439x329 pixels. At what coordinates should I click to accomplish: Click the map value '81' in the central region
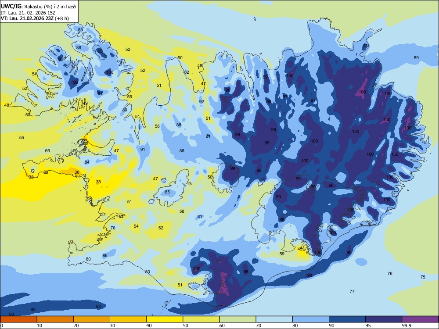[200, 217]
